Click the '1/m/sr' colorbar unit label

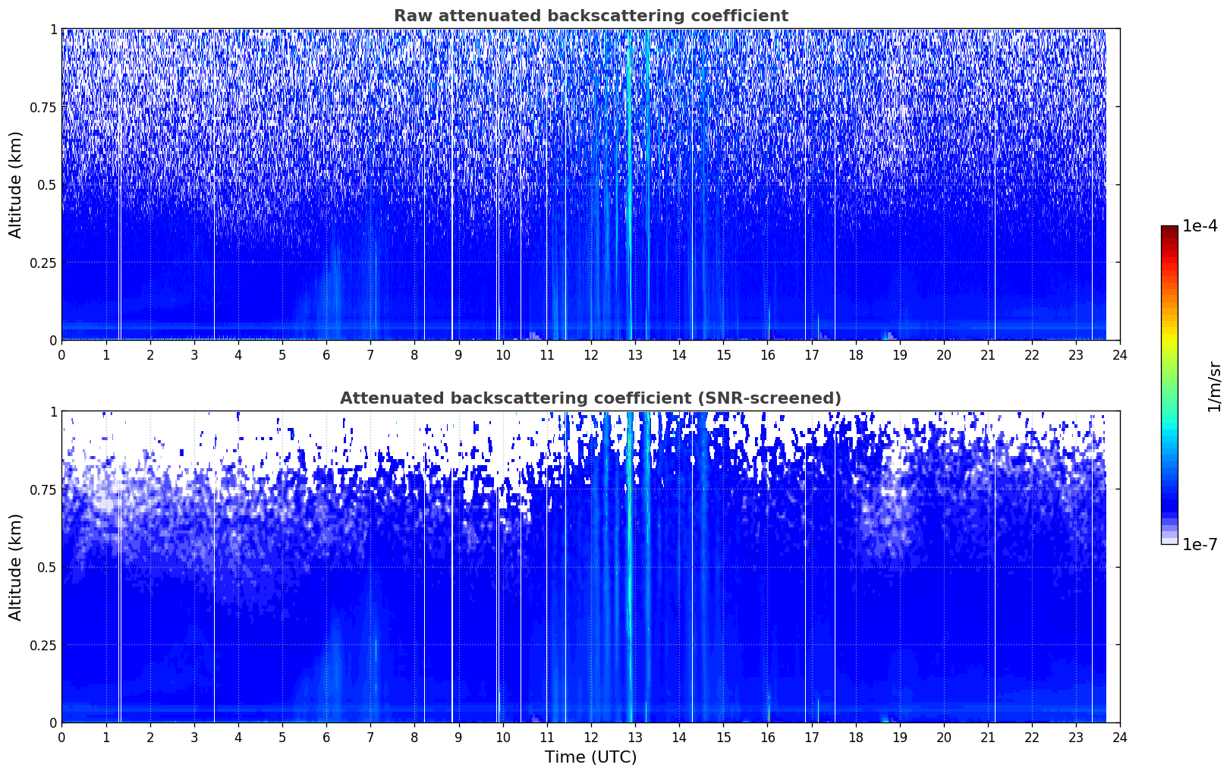(1215, 385)
